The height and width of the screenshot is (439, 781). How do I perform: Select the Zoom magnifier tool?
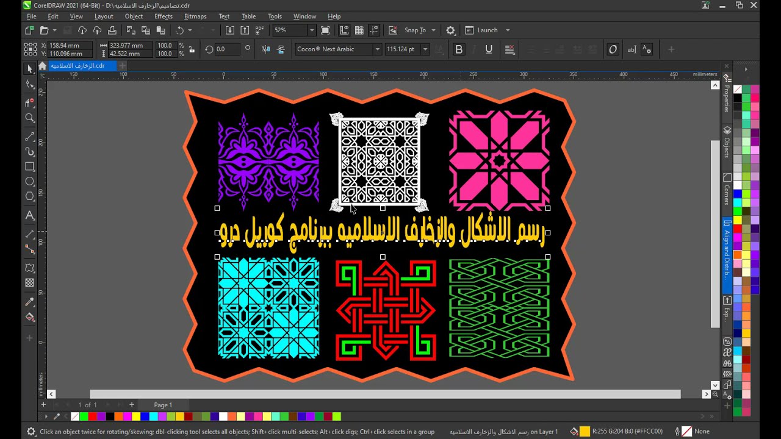pos(30,118)
